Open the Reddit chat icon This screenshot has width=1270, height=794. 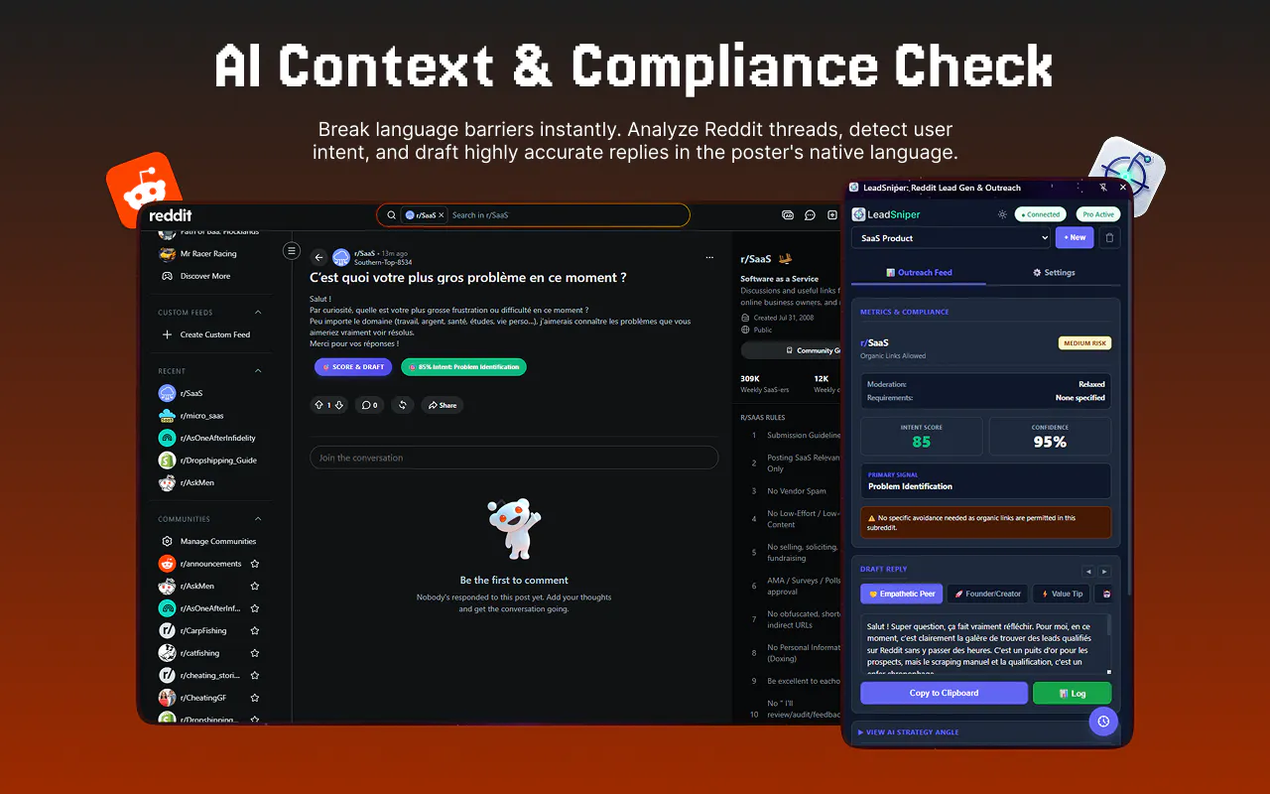tap(810, 214)
